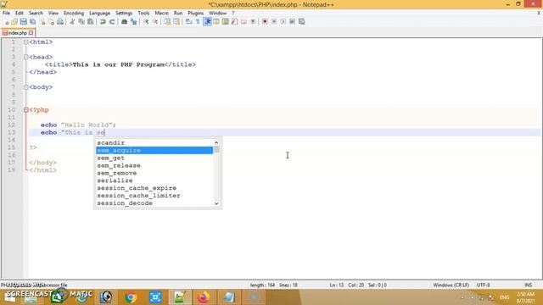Collapse the <body> fold on line 7

(26, 87)
